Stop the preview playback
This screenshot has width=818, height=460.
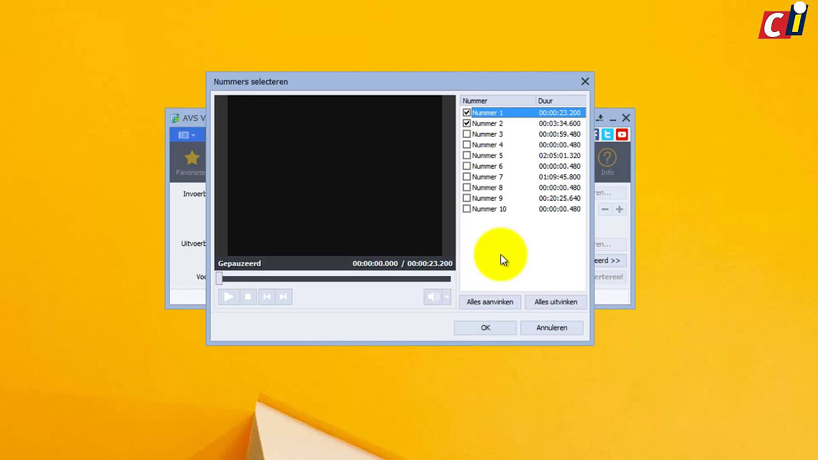pyautogui.click(x=248, y=296)
